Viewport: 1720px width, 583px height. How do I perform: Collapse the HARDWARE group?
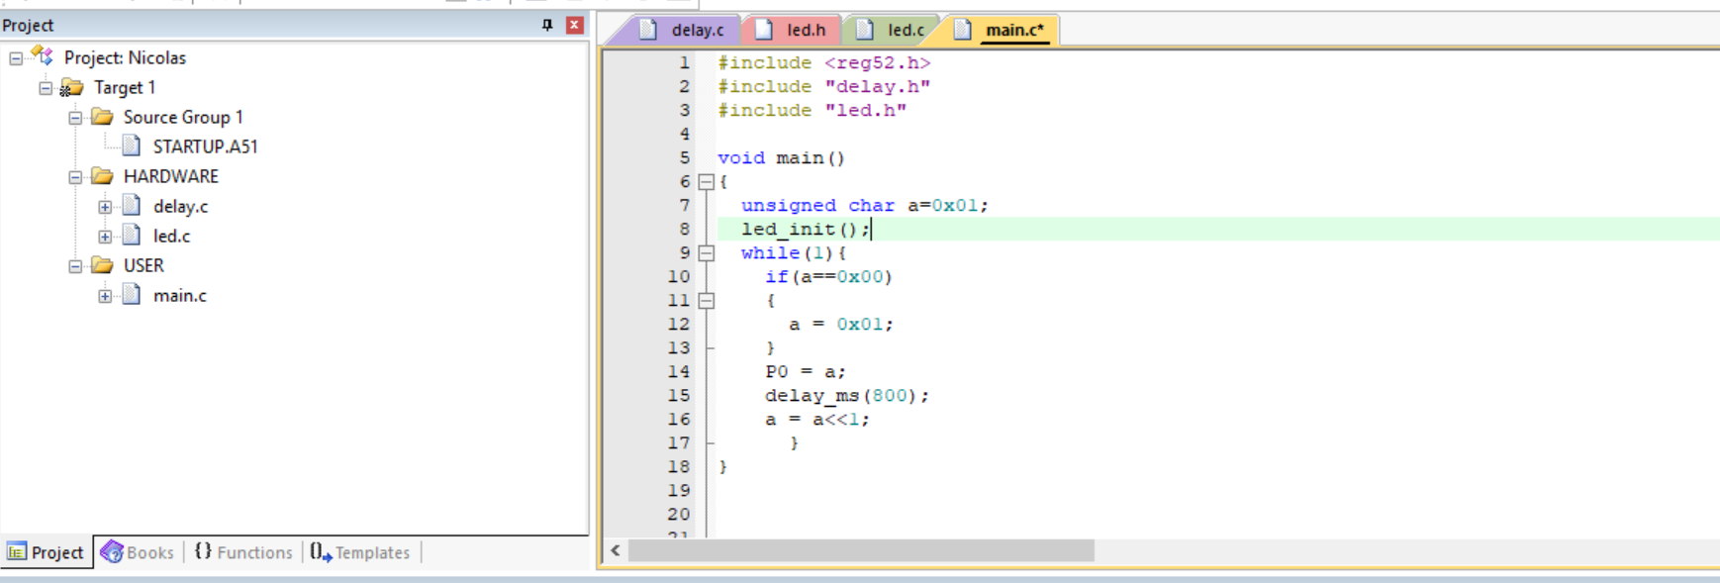pos(75,177)
